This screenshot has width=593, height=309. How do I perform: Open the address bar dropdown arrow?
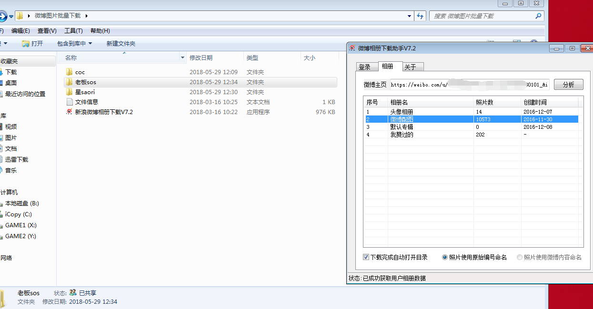[409, 16]
